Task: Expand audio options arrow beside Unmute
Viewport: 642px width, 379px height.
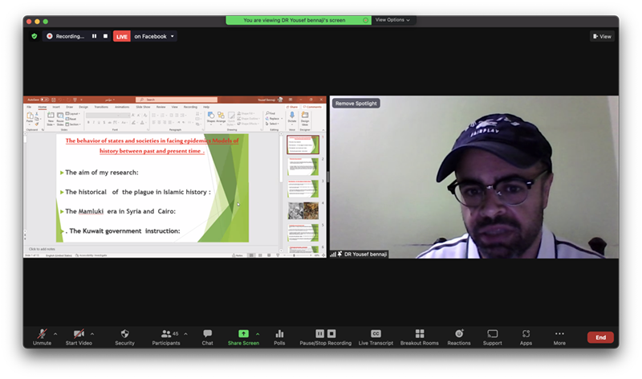Action: [x=55, y=333]
